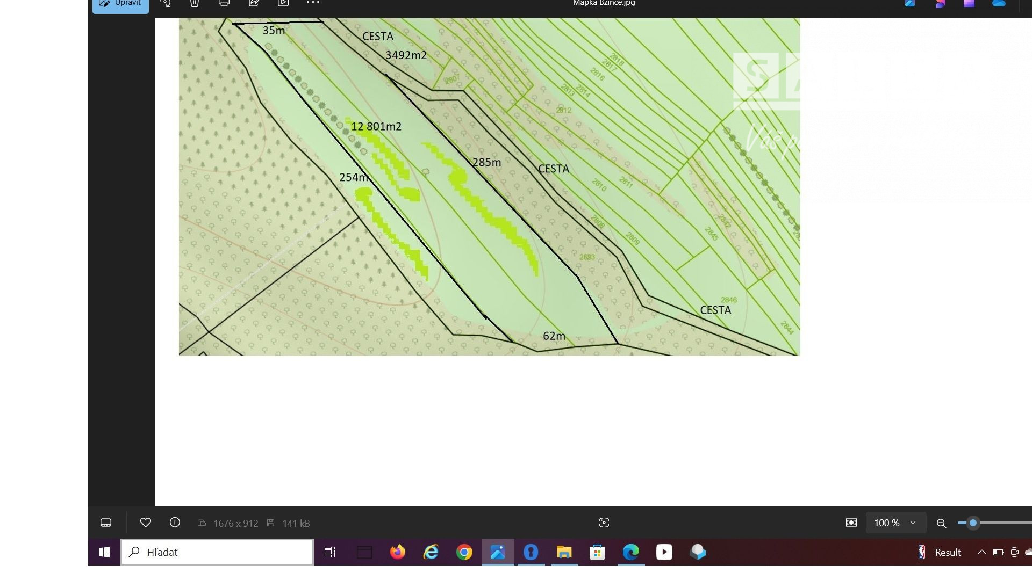Click the zoom slider handle
Screen dimensions: 1032x580
pyautogui.click(x=973, y=523)
